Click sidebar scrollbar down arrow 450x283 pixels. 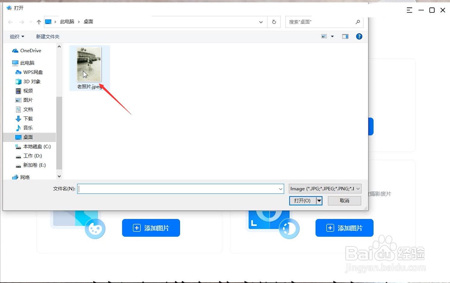pyautogui.click(x=59, y=176)
